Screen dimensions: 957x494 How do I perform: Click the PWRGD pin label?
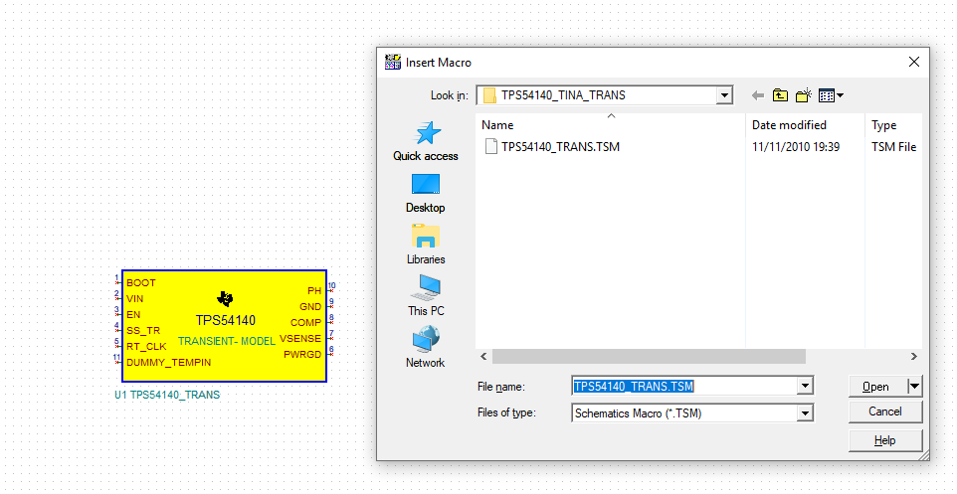coord(302,354)
